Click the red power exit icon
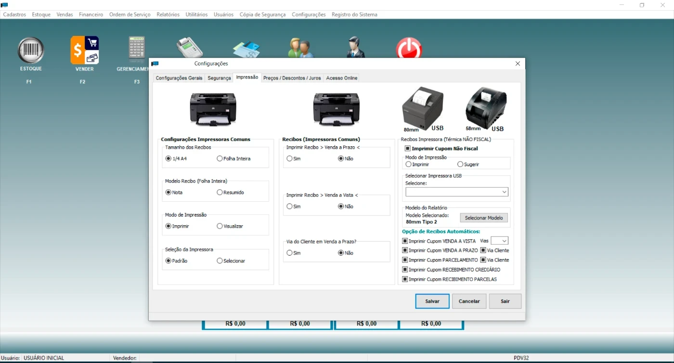The width and height of the screenshot is (674, 363). pos(409,49)
